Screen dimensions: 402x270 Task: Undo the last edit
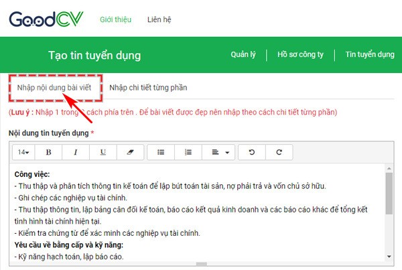point(252,152)
